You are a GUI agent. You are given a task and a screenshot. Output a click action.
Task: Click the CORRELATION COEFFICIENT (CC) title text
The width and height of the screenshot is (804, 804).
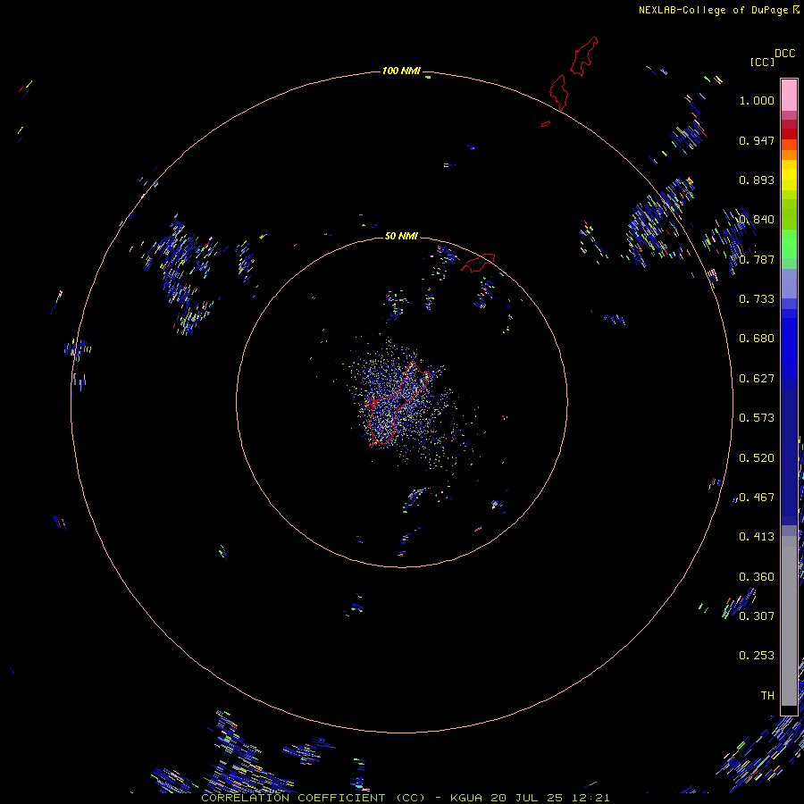pos(314,798)
